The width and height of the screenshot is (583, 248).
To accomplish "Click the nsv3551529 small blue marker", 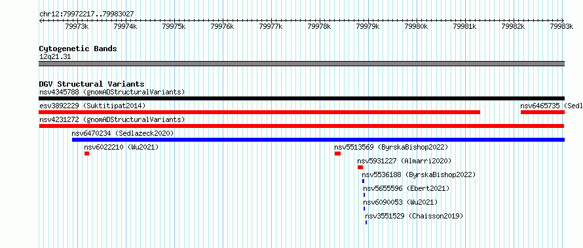I will point(366,222).
